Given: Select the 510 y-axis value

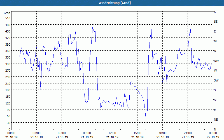Looking at the screenshot, I should pos(8,18).
